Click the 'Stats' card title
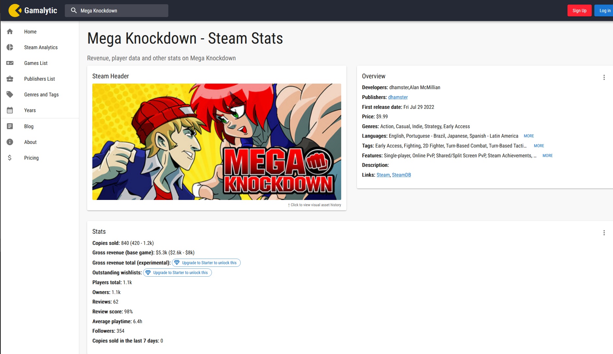 (99, 231)
